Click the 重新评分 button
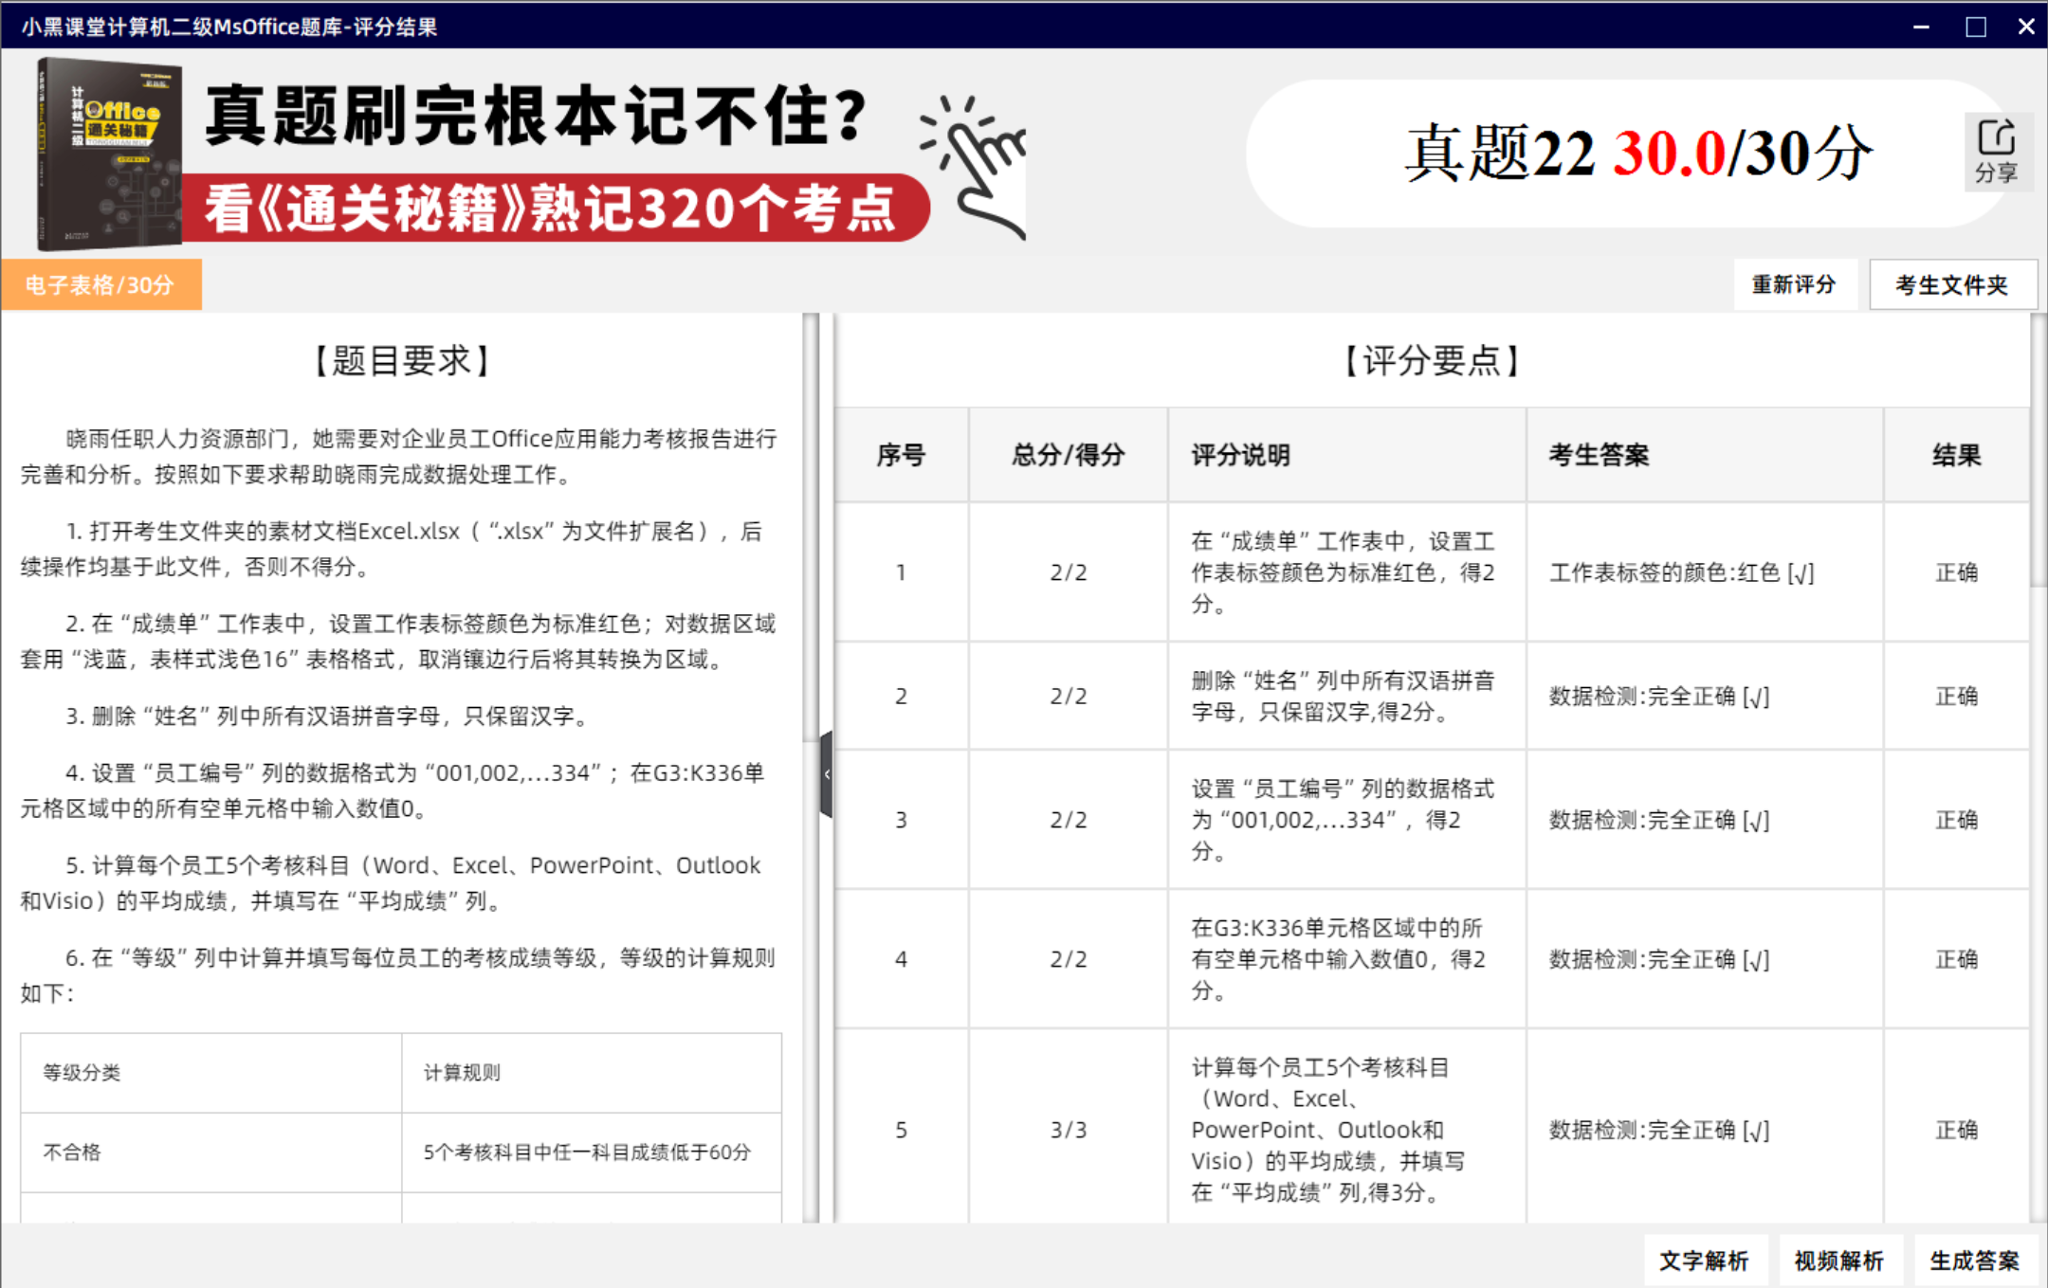Screen dimensions: 2048x1288 (1793, 284)
